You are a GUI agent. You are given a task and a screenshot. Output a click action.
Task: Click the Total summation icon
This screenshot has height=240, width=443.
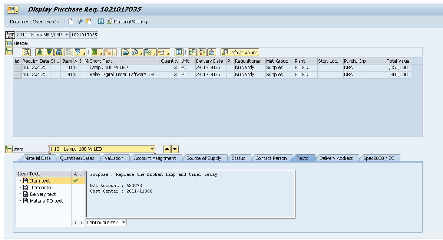click(95, 52)
